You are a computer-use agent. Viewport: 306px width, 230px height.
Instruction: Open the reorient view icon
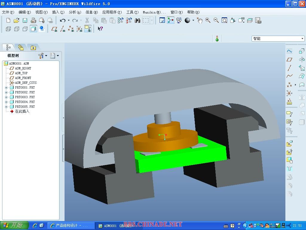tap(232, 20)
